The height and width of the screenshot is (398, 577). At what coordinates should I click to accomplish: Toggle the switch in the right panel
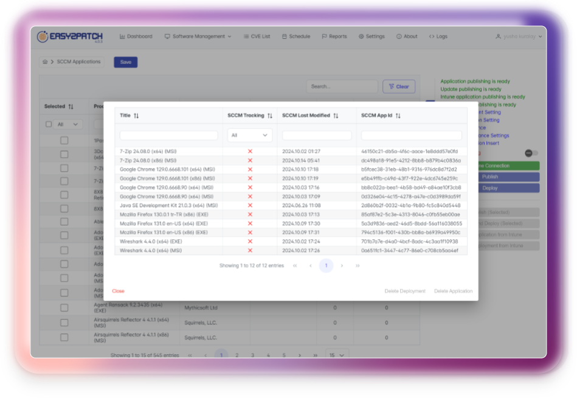(531, 153)
